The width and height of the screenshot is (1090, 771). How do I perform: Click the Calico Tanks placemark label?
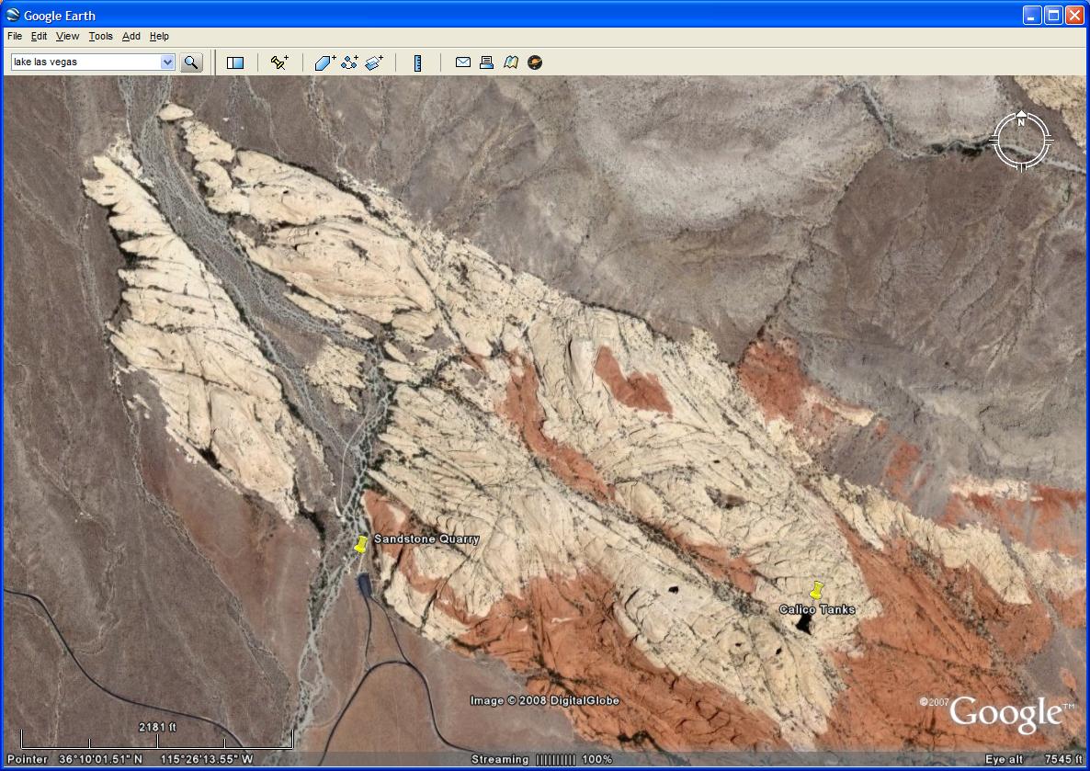816,609
